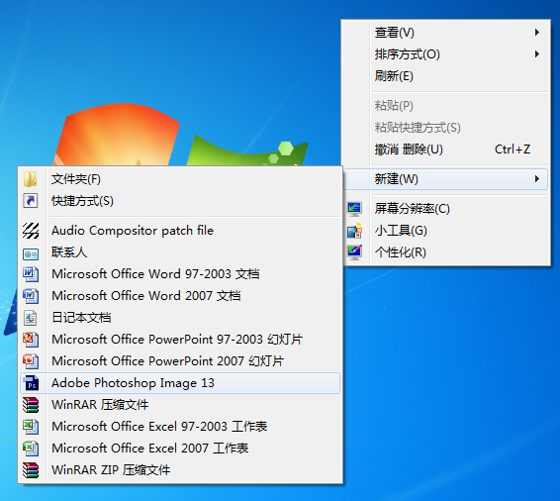The width and height of the screenshot is (560, 501).
Task: Click the WinRAR 压缩文件 books icon
Action: click(x=31, y=405)
